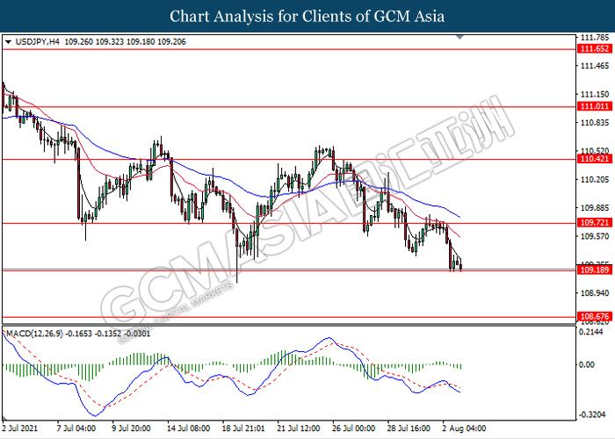Click the 0.2144 MACD scale value
The image size is (615, 439).
pos(592,333)
